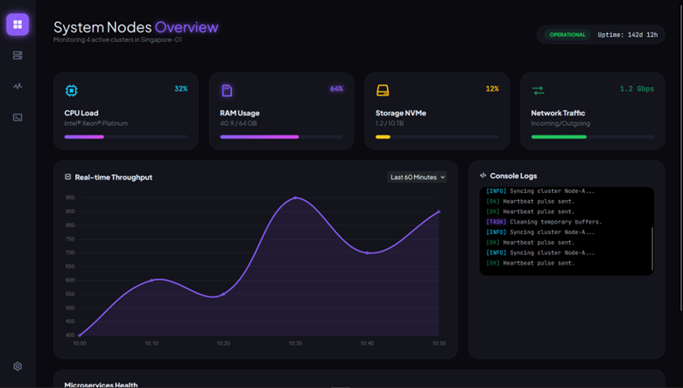The image size is (683, 388).
Task: Click the Network Traffic arrows icon
Action: [x=538, y=90]
